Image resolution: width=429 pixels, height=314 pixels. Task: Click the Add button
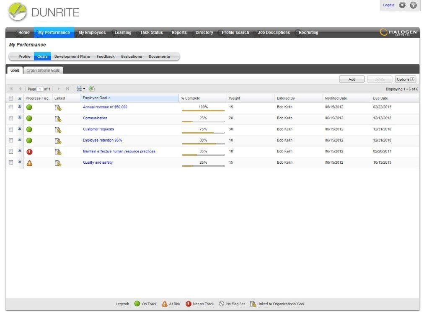coord(352,79)
